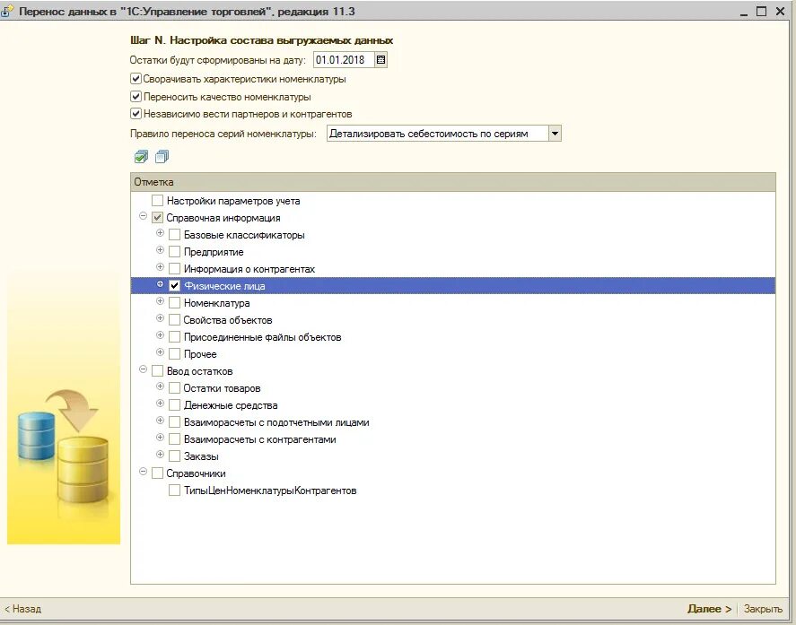Expand the Заказы node
796x625 pixels.
click(160, 455)
